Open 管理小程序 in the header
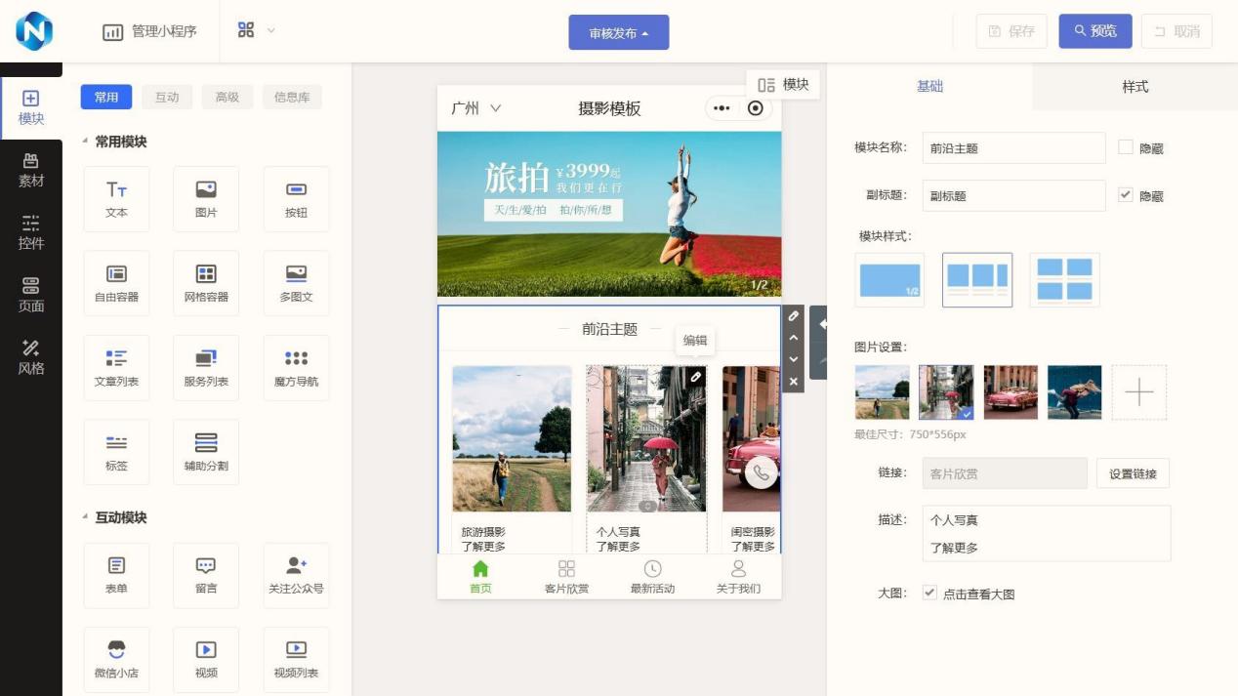Image resolution: width=1238 pixels, height=696 pixels. 150,31
